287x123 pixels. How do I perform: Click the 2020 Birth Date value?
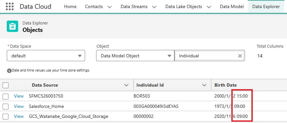click(x=231, y=116)
